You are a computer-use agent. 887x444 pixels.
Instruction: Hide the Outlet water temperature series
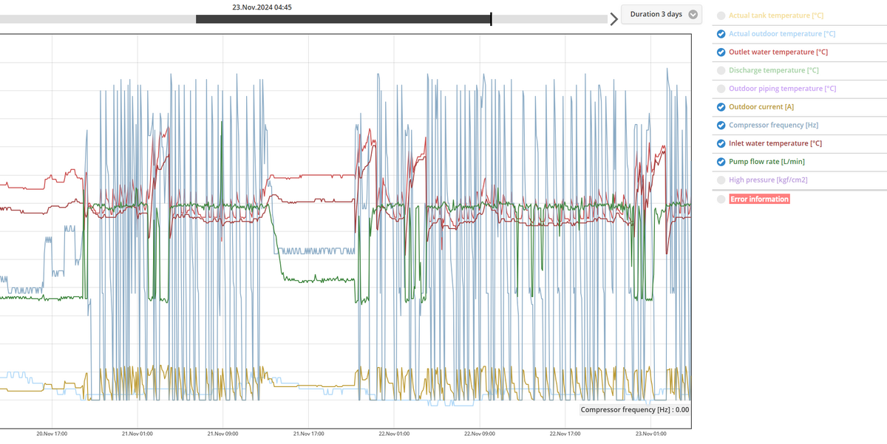click(721, 52)
